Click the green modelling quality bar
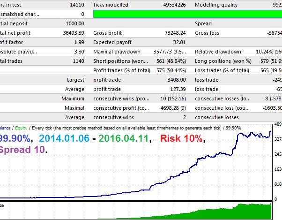Screen dimensions: 282x220 click(187, 14)
